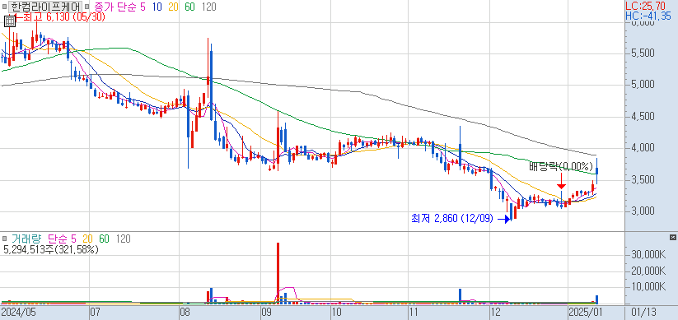Open the data table grid icon

10,21
